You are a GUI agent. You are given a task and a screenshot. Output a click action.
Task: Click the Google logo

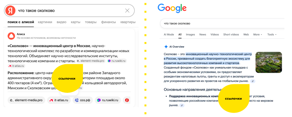172,8
